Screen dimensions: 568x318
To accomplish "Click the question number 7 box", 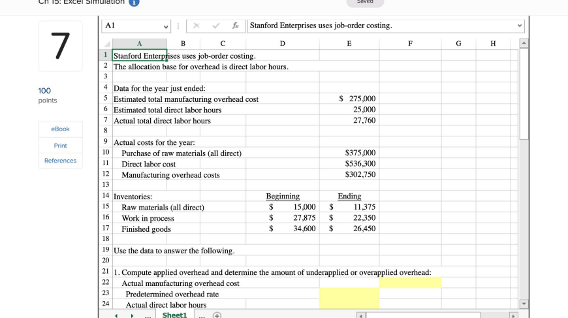I will pyautogui.click(x=61, y=46).
